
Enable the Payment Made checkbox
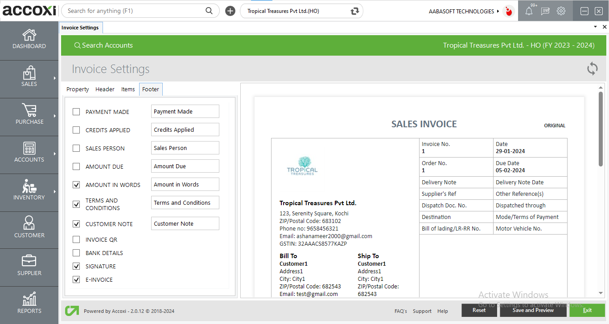coord(76,112)
